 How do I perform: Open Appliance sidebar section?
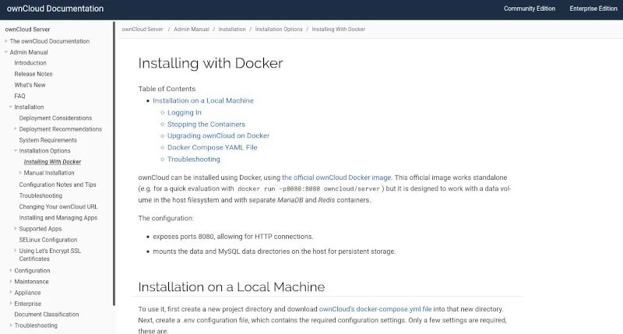[27, 293]
